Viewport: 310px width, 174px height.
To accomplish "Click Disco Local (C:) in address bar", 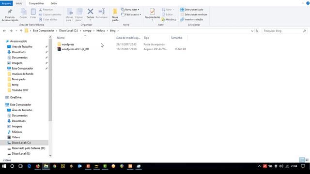I will point(69,30).
